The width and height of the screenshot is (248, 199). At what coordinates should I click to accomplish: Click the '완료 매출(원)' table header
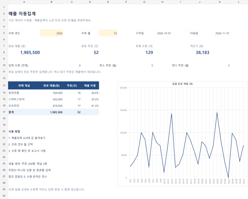(51, 86)
